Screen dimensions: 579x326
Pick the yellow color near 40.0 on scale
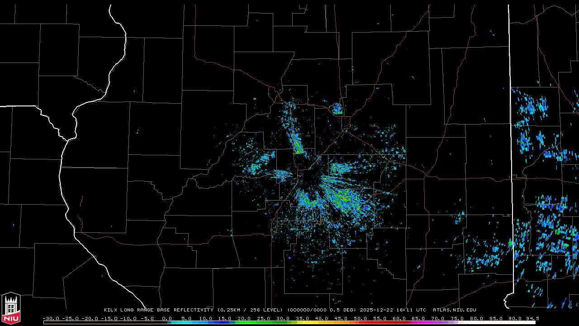coord(322,322)
